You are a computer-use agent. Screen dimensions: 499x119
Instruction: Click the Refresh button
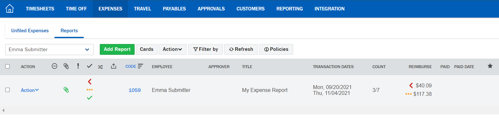tap(241, 49)
